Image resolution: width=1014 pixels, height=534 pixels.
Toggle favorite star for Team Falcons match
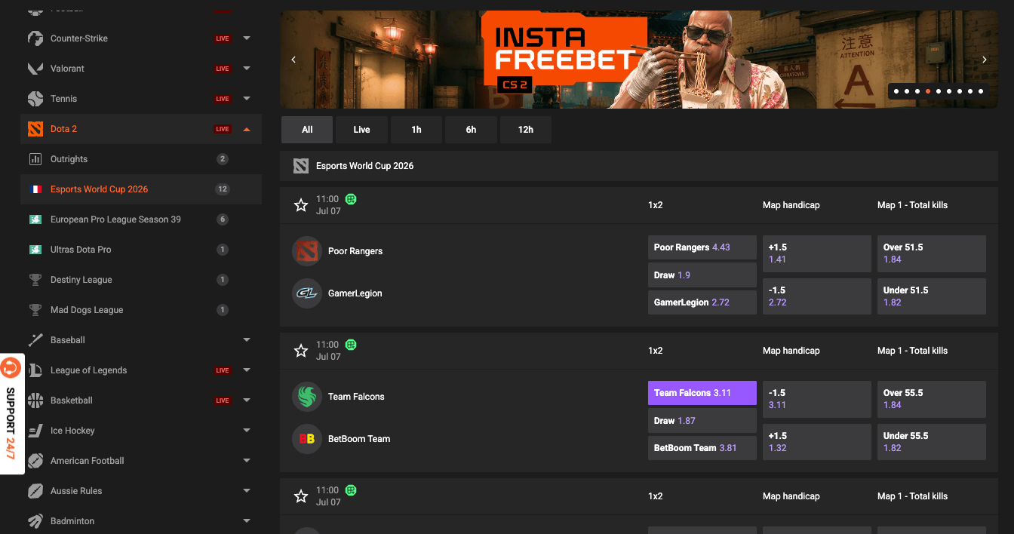click(301, 351)
